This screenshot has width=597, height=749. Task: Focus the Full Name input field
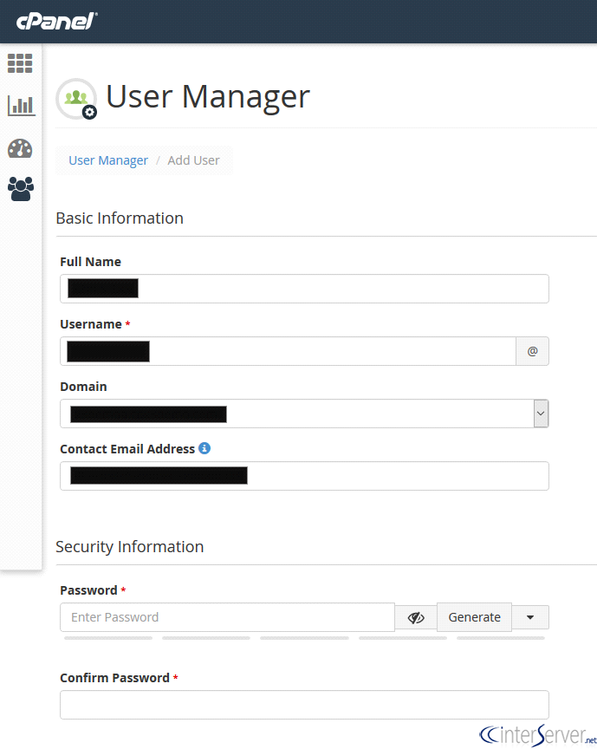pyautogui.click(x=304, y=289)
